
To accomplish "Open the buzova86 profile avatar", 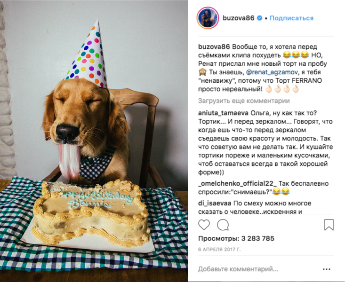I will (208, 18).
